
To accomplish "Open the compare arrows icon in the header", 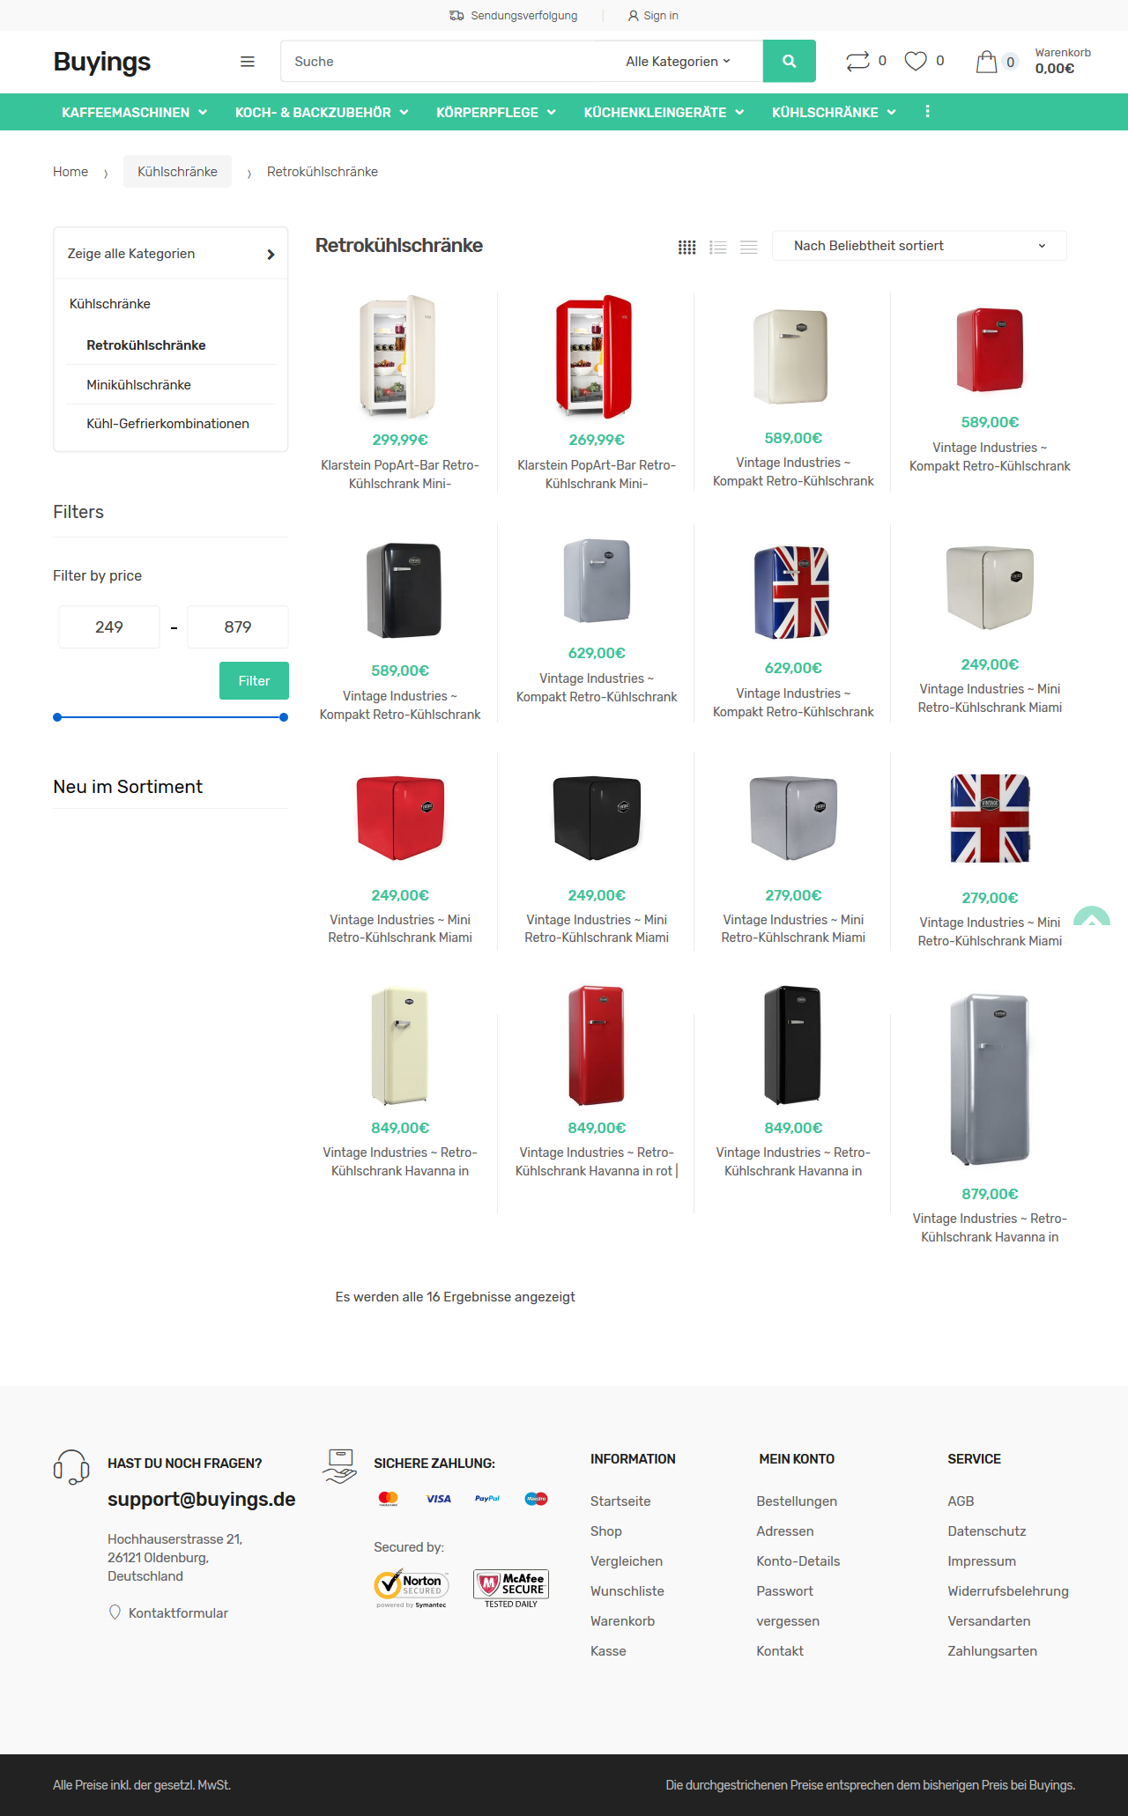I will coord(857,61).
